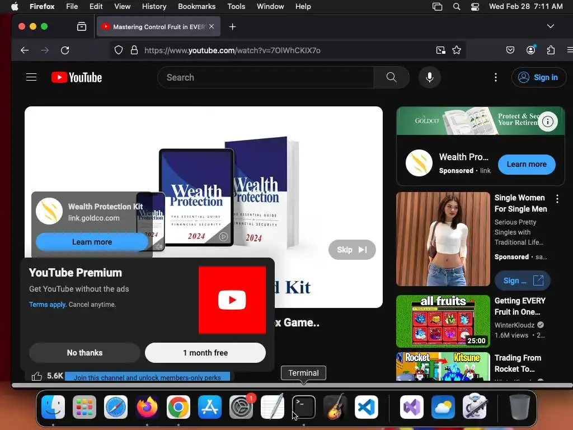
Task: Open YouTube settings three-dot menu
Action: point(496,77)
